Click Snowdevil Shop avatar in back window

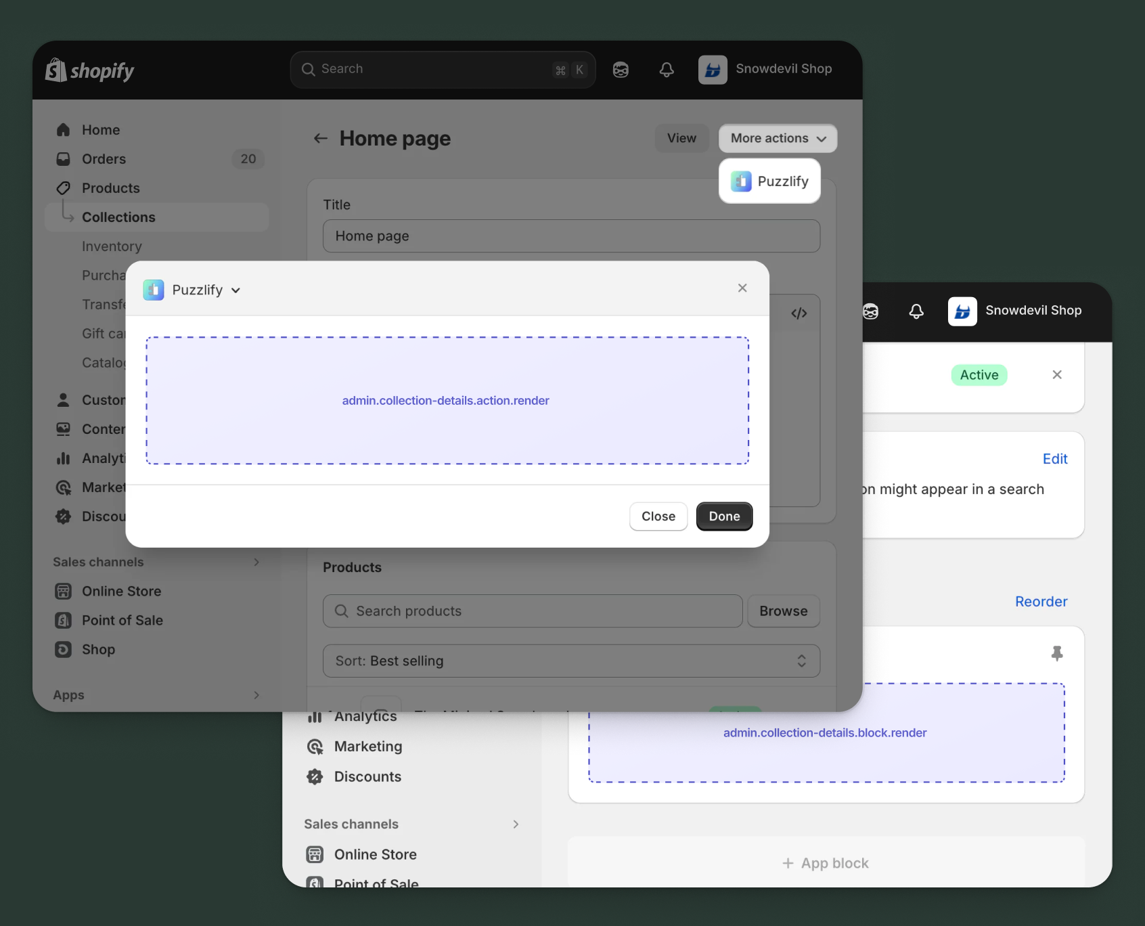click(962, 311)
